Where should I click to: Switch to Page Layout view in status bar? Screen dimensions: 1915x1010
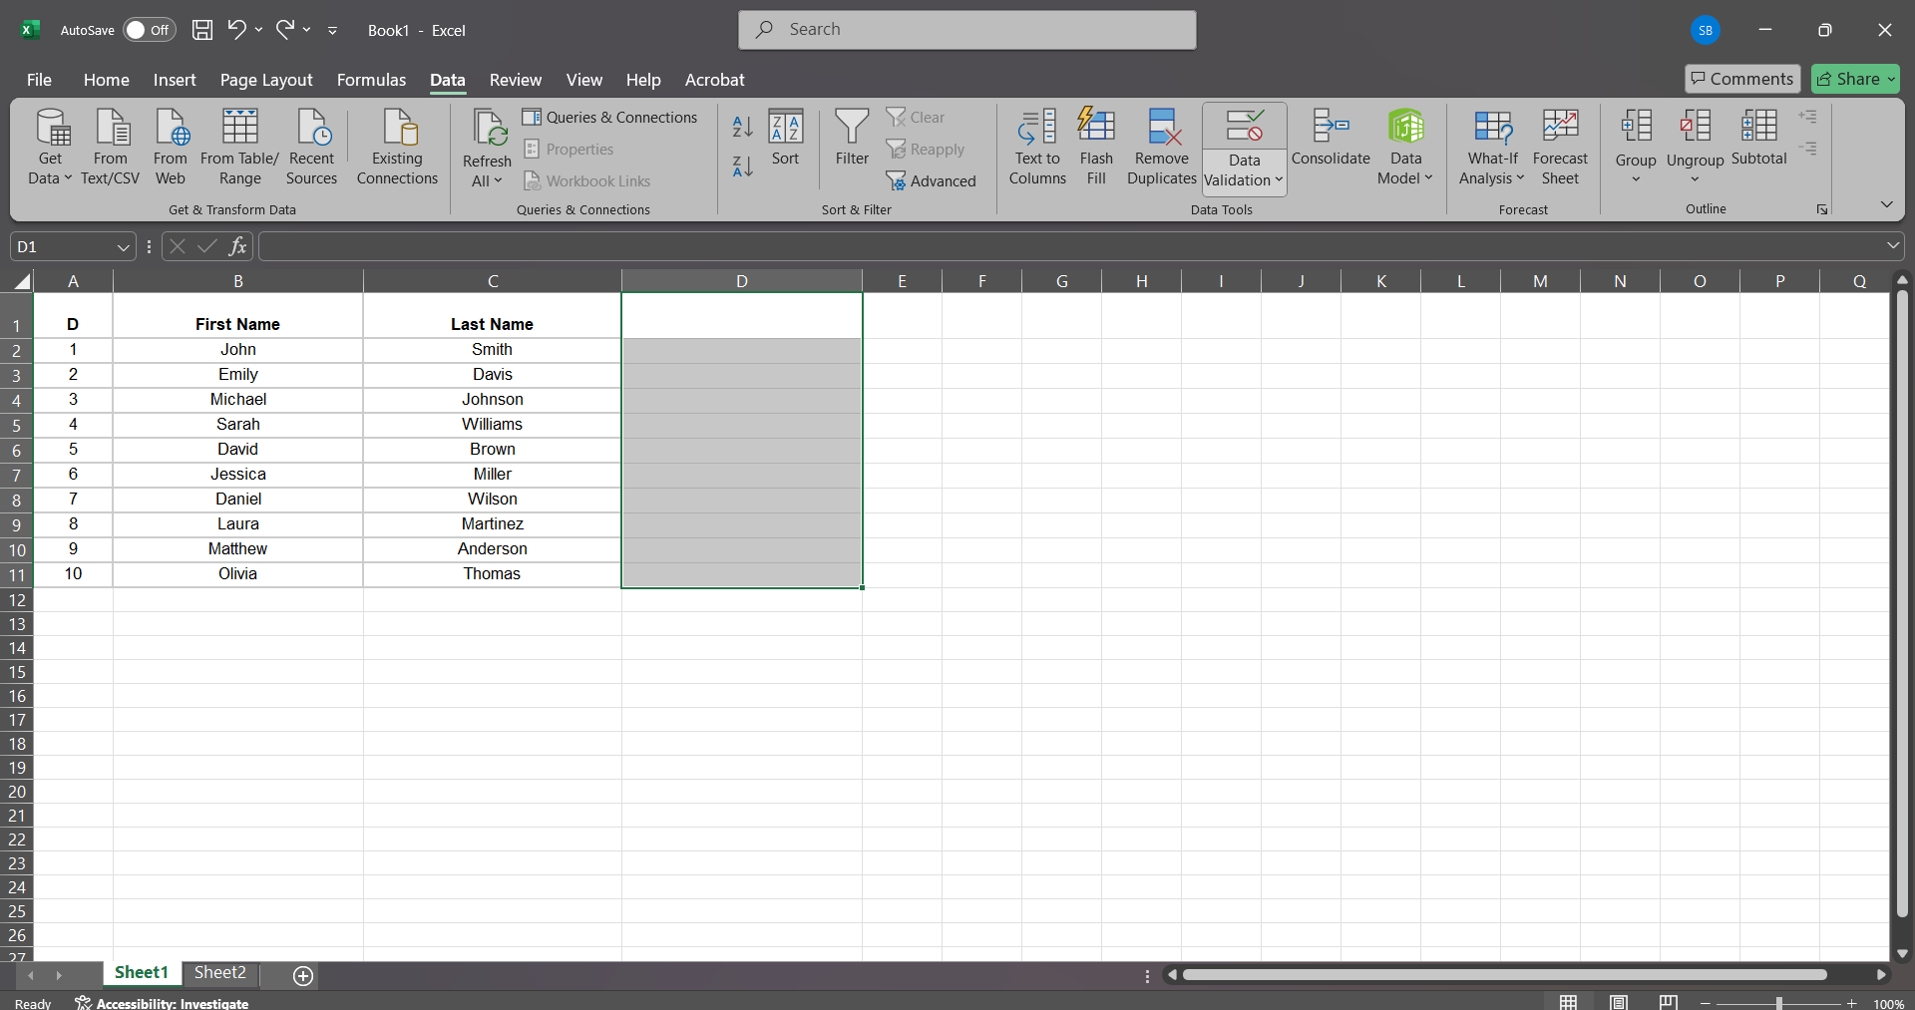click(x=1618, y=1002)
